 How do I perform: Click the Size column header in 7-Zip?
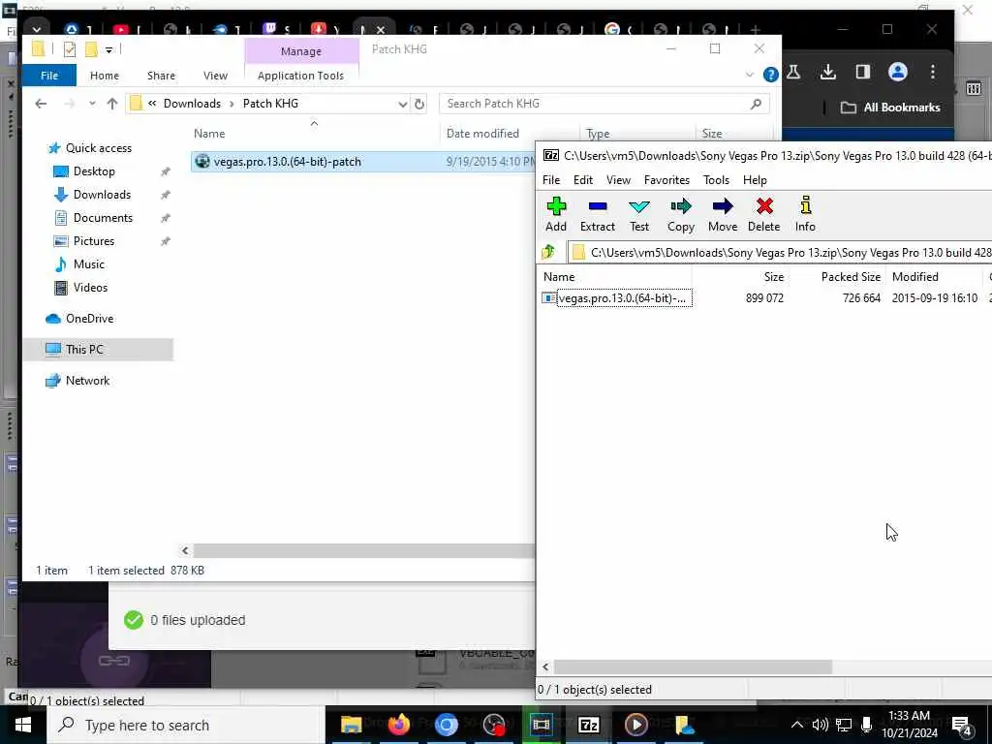773,276
